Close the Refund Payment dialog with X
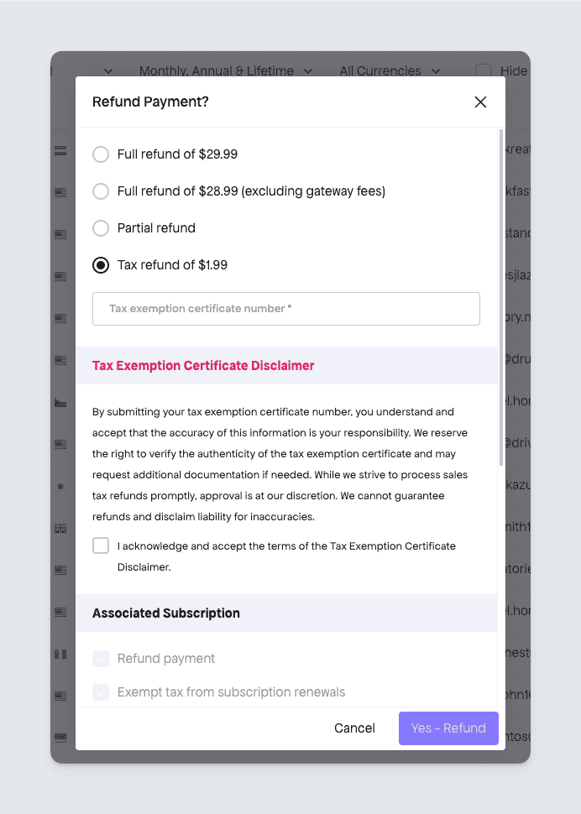 coord(480,102)
